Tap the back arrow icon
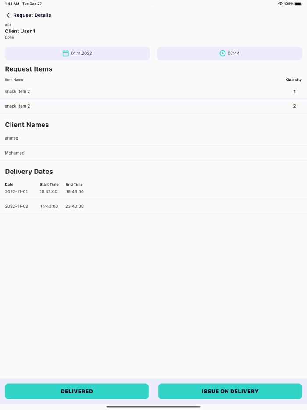The width and height of the screenshot is (307, 410). 8,15
